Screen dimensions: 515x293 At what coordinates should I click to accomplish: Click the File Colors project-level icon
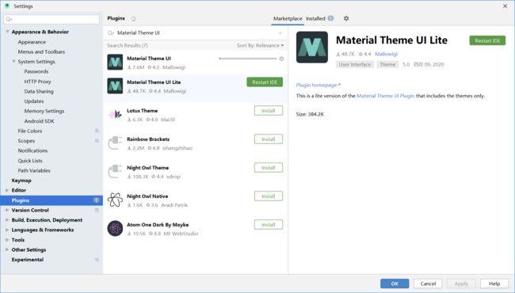(x=97, y=131)
